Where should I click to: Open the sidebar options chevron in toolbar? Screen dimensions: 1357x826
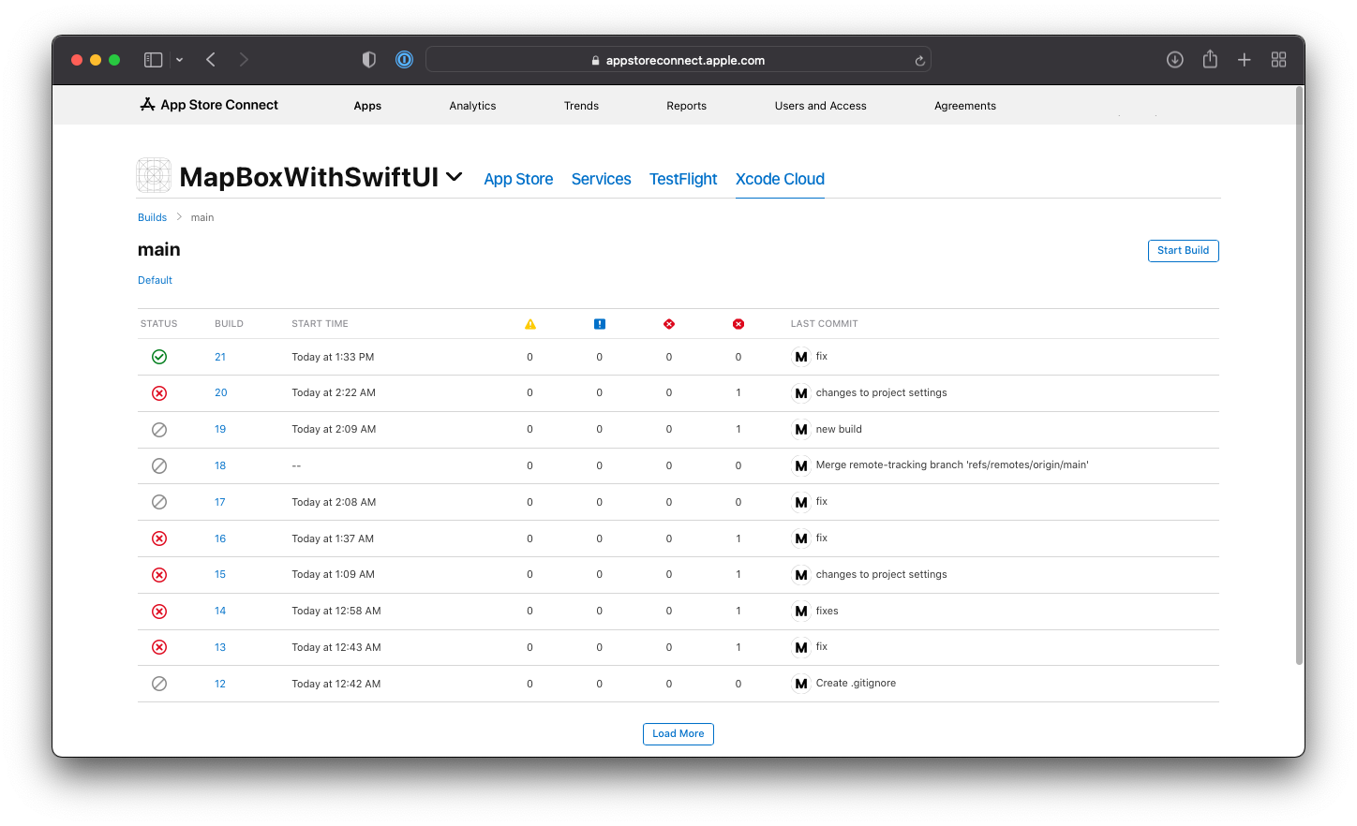179,60
